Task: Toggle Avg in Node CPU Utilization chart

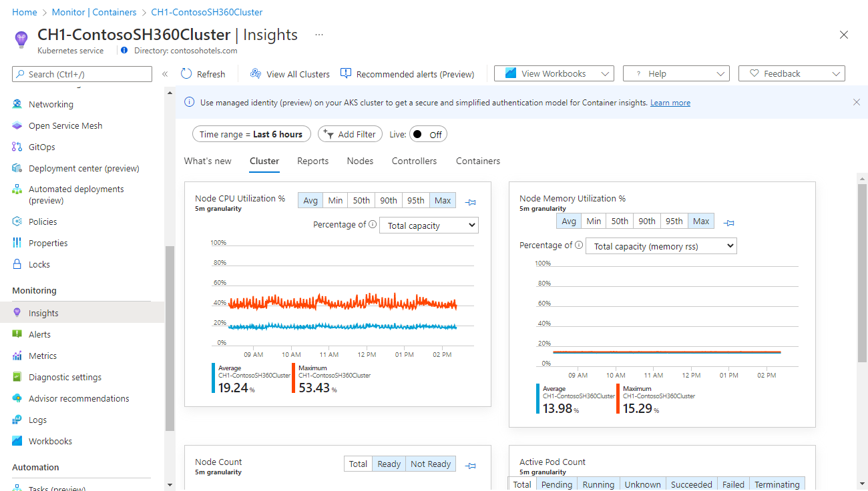Action: pos(310,200)
